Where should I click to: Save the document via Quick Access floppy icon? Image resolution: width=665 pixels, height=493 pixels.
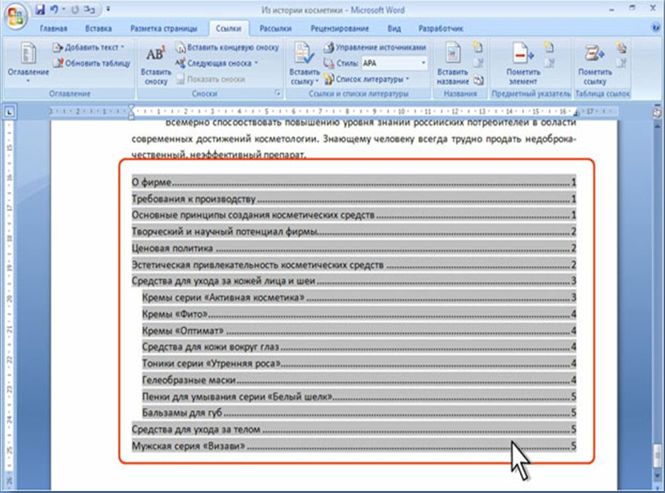point(40,9)
